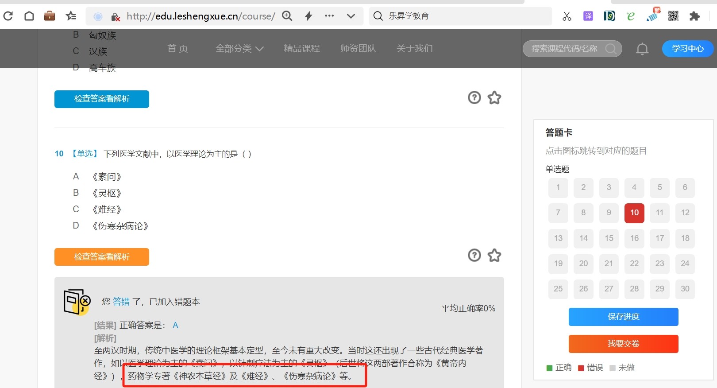
Task: Click the red 错误 legend swatch
Action: click(581, 368)
